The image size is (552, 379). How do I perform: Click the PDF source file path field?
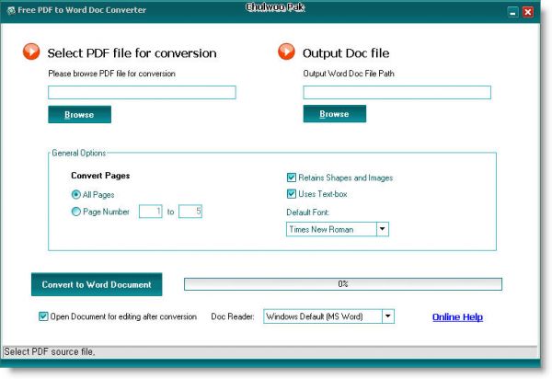(x=142, y=92)
